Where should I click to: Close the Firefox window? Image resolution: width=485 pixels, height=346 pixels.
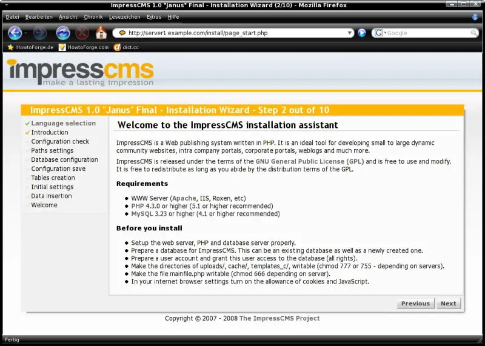click(x=476, y=4)
